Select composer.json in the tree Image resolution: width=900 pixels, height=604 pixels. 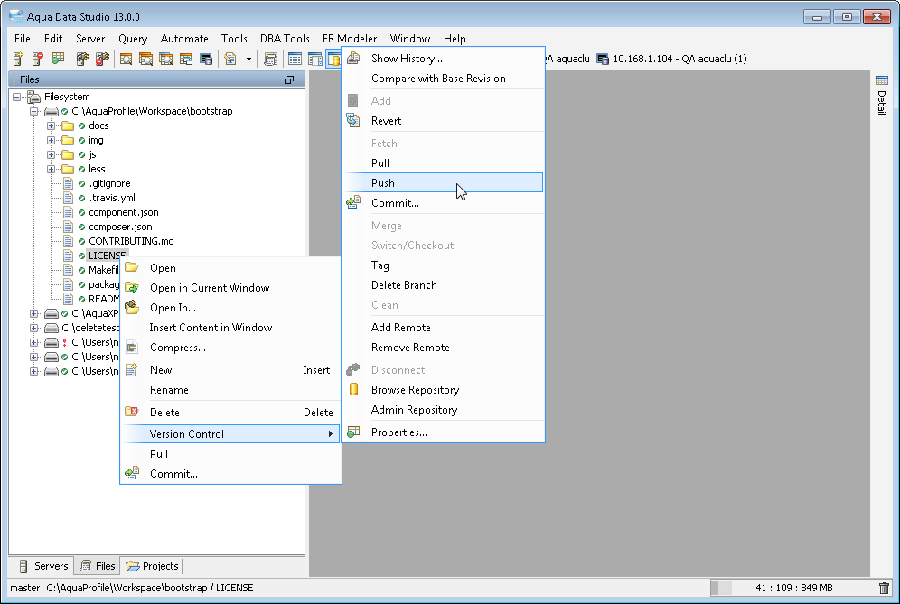click(x=120, y=227)
